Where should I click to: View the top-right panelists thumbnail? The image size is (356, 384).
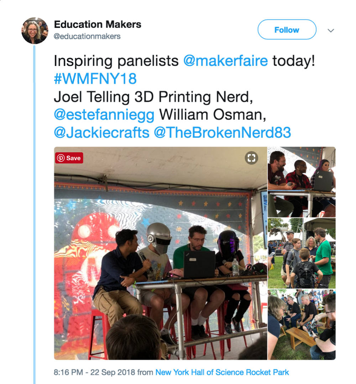(x=302, y=182)
